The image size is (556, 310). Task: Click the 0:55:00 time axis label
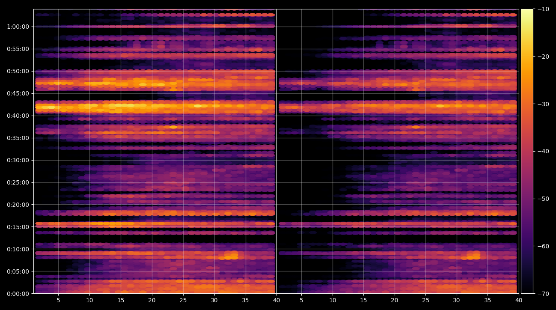coord(18,49)
